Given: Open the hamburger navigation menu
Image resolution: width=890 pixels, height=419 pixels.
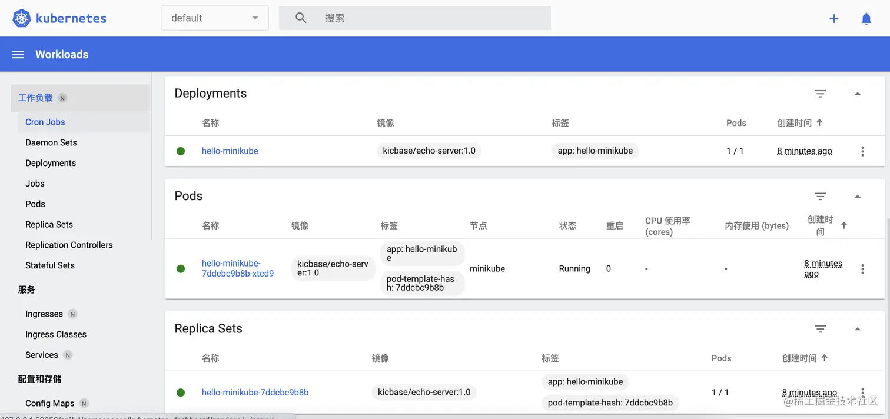Looking at the screenshot, I should (18, 55).
